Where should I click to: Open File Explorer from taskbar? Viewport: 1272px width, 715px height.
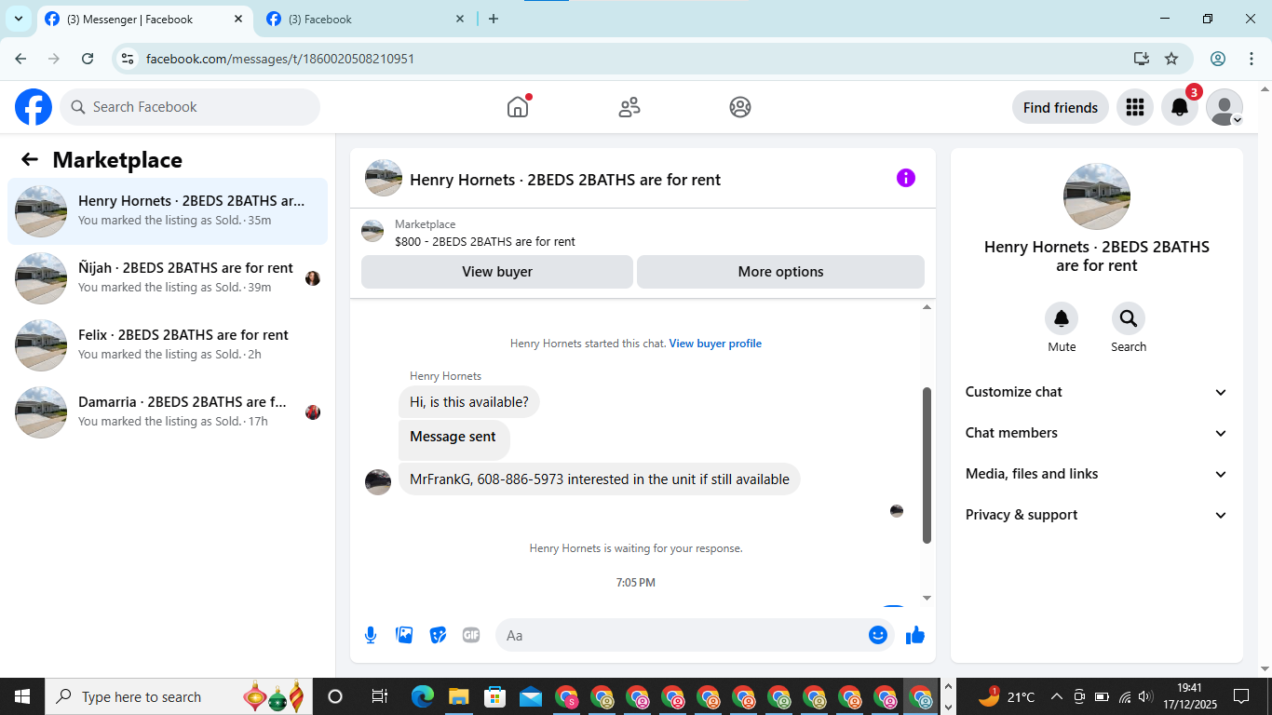point(458,696)
